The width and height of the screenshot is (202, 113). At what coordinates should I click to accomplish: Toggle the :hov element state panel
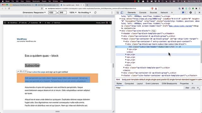(187, 88)
